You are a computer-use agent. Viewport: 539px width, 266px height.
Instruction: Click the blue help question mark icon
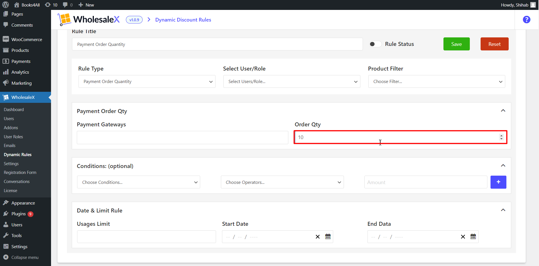(x=527, y=20)
